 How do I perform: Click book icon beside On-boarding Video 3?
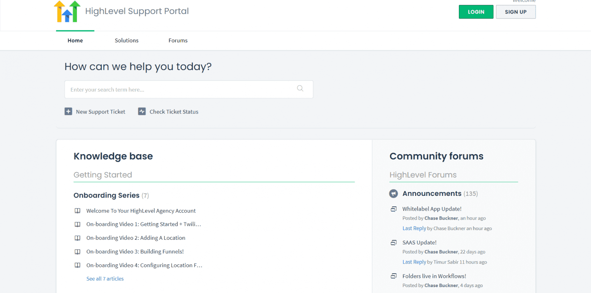(x=77, y=252)
